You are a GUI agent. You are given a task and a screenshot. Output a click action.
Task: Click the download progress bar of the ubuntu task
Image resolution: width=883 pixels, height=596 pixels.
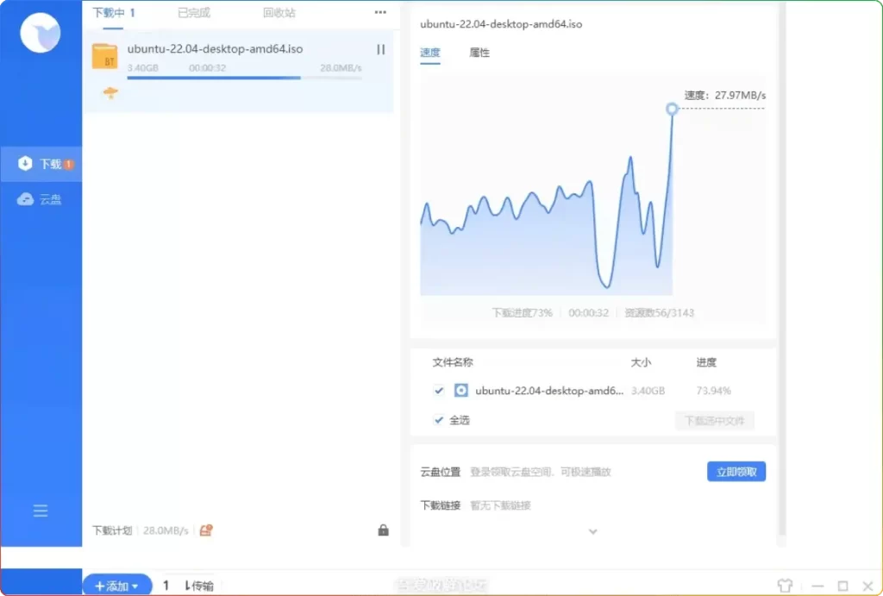240,78
